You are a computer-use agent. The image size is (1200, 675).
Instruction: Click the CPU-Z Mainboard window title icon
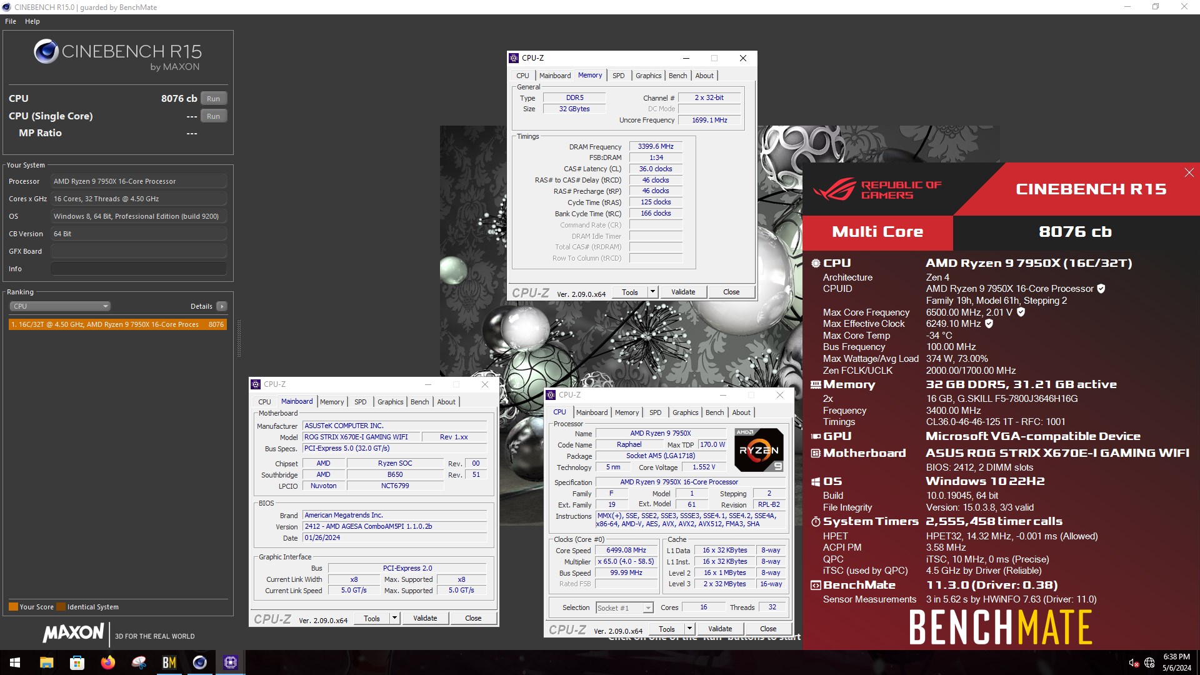(x=256, y=384)
